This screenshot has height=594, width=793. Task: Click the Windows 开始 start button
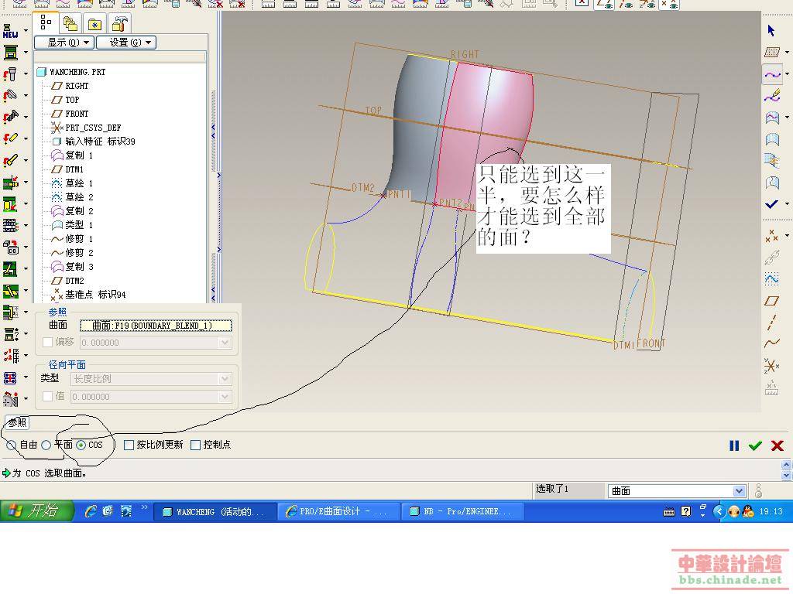[x=36, y=511]
